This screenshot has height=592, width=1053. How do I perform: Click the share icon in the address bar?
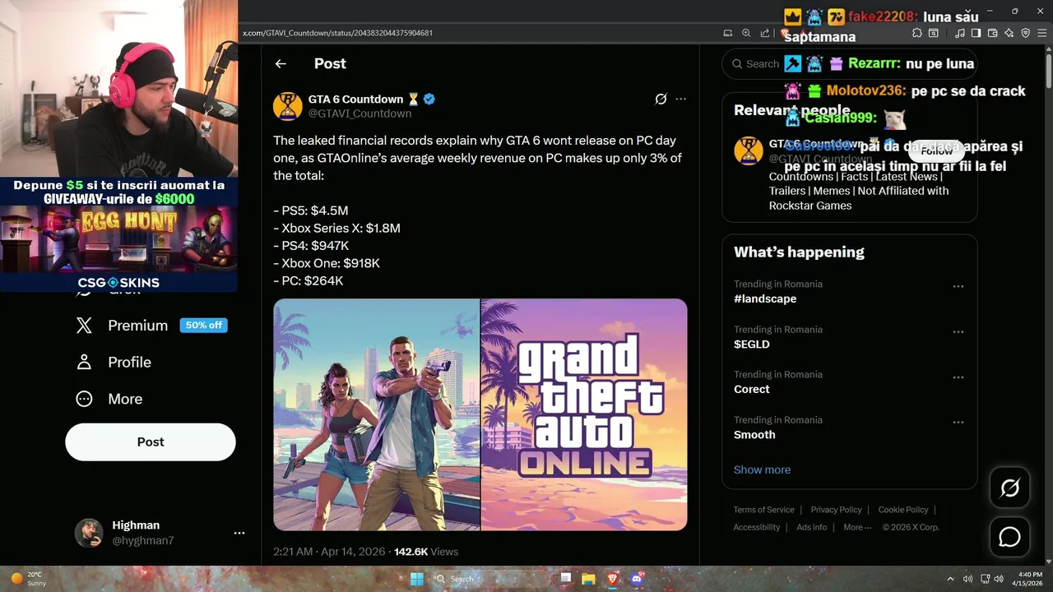[x=765, y=33]
